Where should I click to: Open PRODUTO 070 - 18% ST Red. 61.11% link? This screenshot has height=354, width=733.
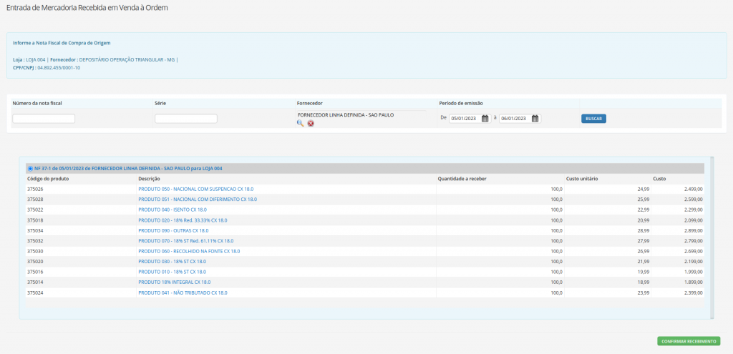point(186,241)
